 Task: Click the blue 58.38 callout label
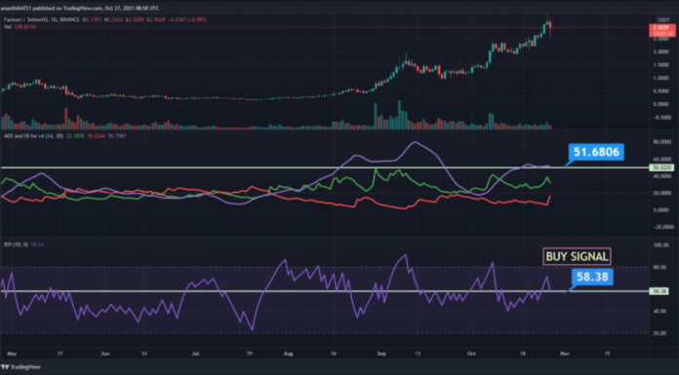click(x=592, y=277)
